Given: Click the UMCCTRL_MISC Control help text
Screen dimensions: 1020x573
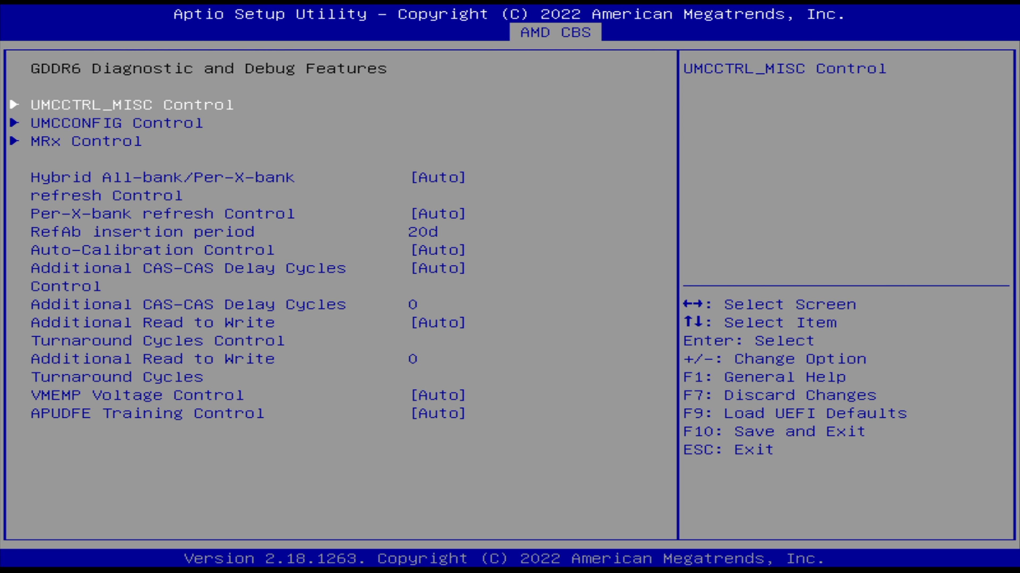Looking at the screenshot, I should pyautogui.click(x=785, y=69).
